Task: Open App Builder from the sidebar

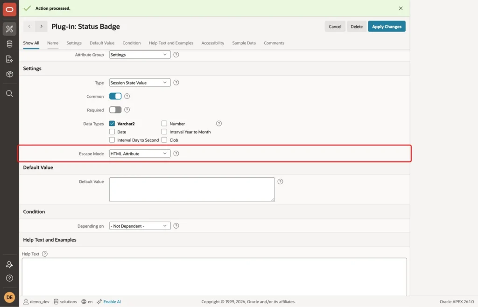Action: pos(9,29)
